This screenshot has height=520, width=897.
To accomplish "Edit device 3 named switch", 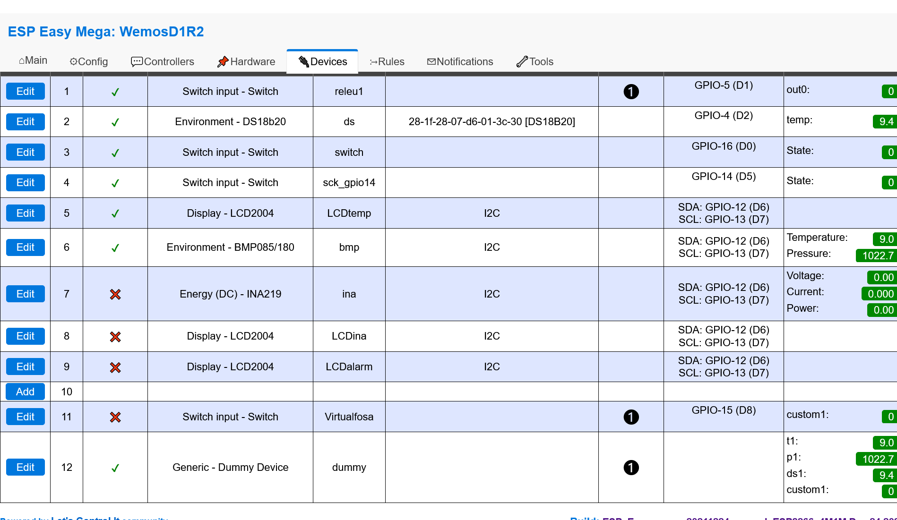I will pyautogui.click(x=26, y=152).
